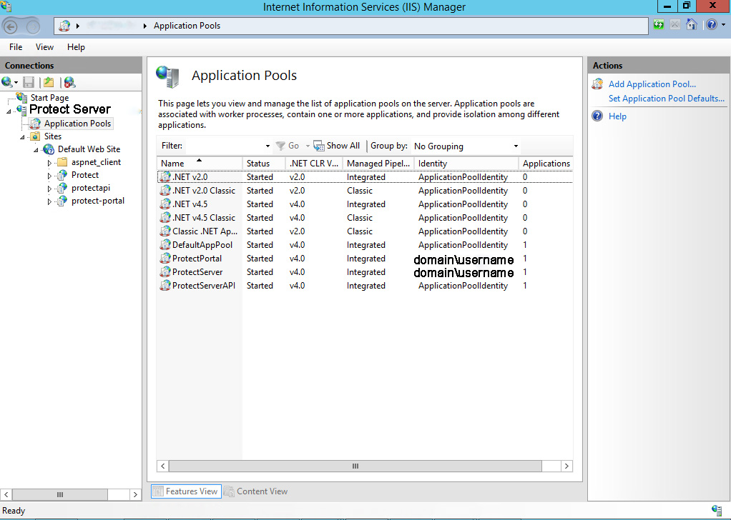Expand the protect-portal tree node
The height and width of the screenshot is (520, 731).
(x=49, y=201)
